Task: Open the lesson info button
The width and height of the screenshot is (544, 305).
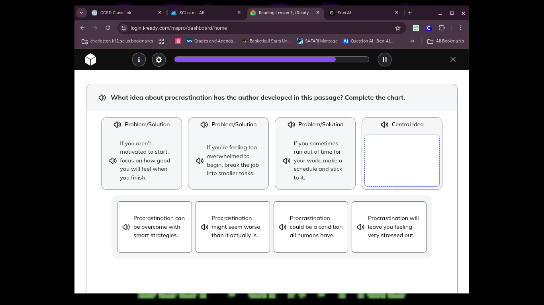Action: (139, 60)
